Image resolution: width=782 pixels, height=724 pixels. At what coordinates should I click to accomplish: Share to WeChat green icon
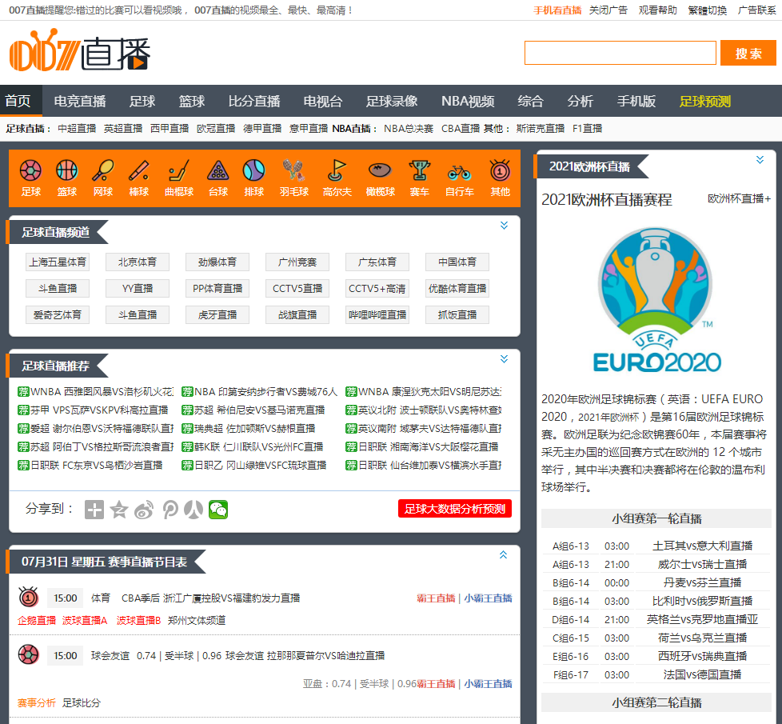point(218,510)
